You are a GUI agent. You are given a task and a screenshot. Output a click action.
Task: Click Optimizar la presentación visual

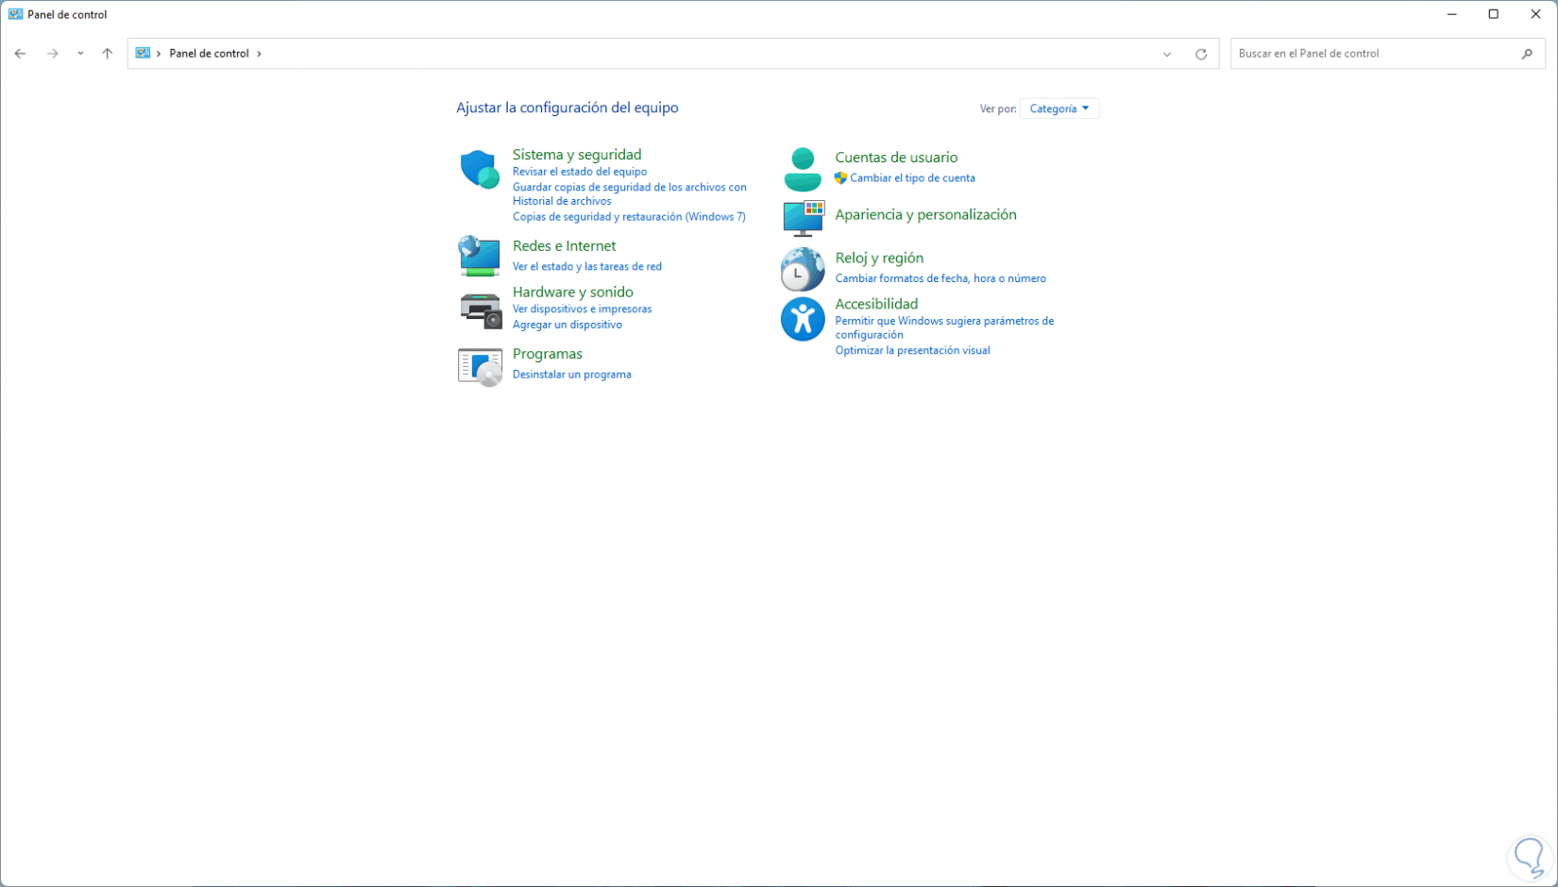912,350
